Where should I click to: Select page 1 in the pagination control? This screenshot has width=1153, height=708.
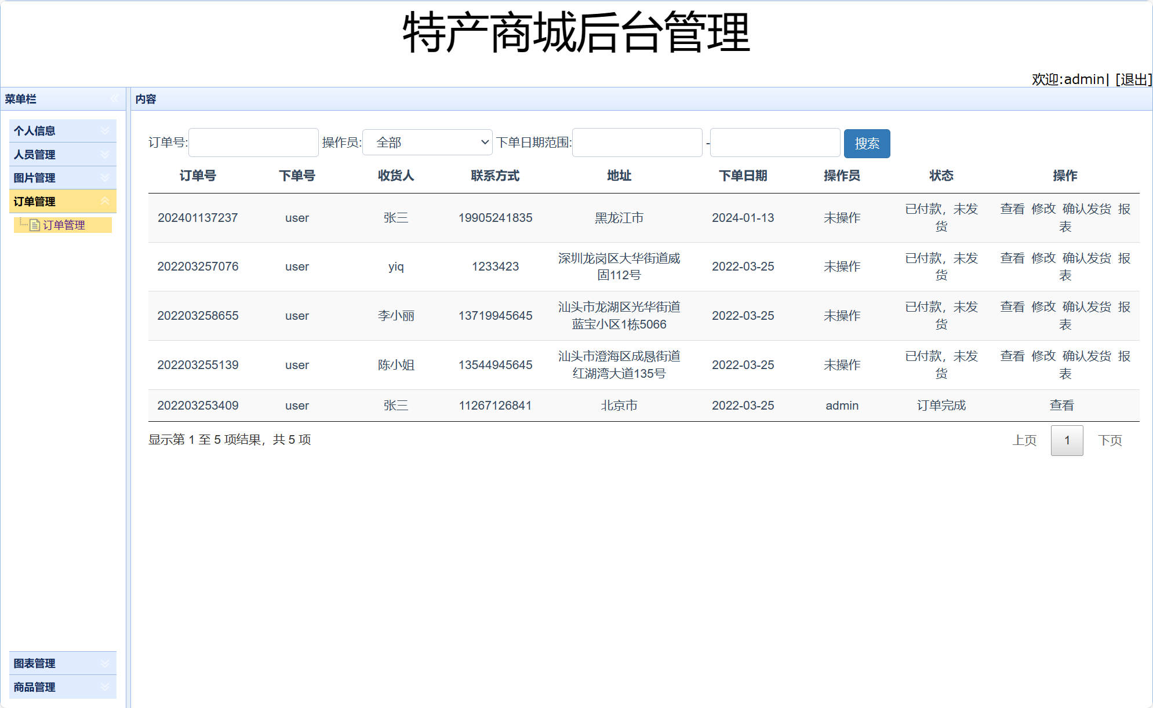coord(1067,440)
